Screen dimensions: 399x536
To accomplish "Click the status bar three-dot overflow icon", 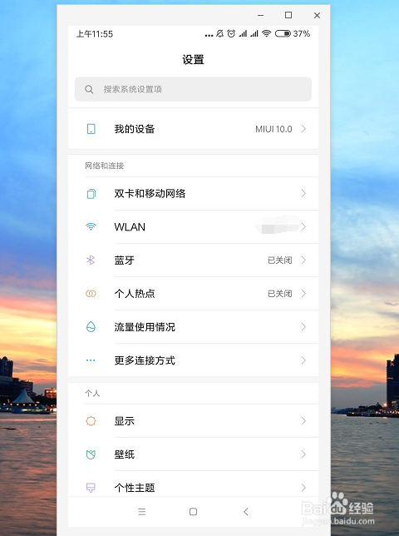I will tap(209, 35).
